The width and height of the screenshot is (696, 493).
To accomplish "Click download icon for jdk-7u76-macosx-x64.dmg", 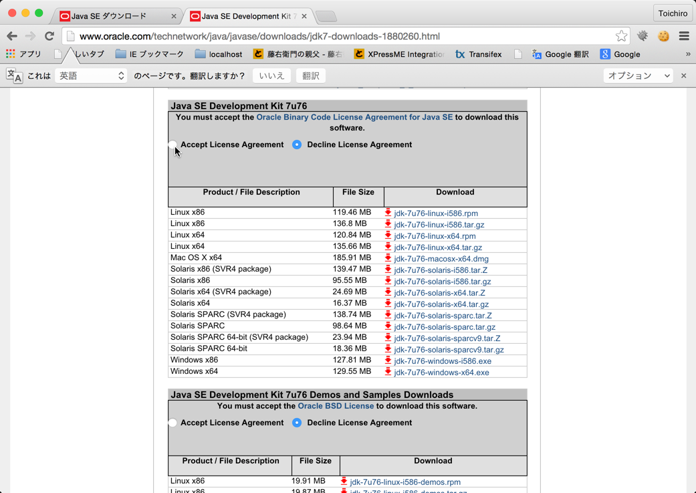I will [388, 258].
